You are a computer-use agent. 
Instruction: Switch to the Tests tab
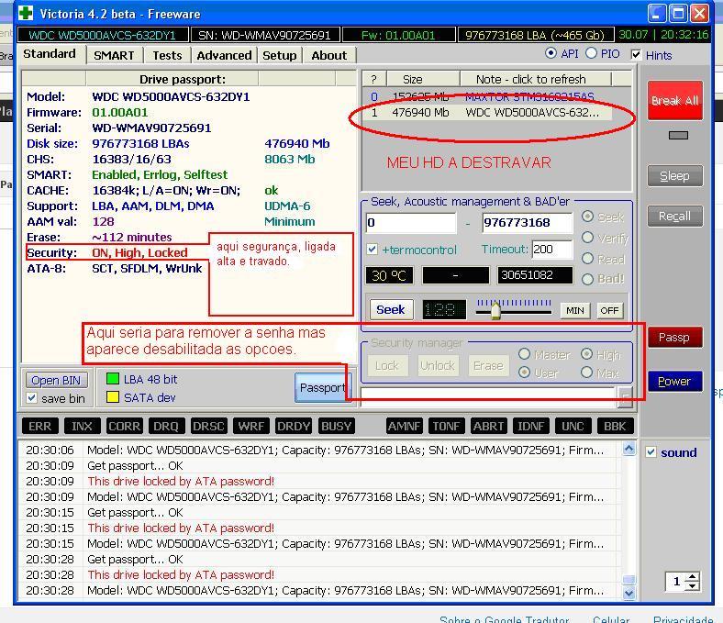click(x=167, y=55)
